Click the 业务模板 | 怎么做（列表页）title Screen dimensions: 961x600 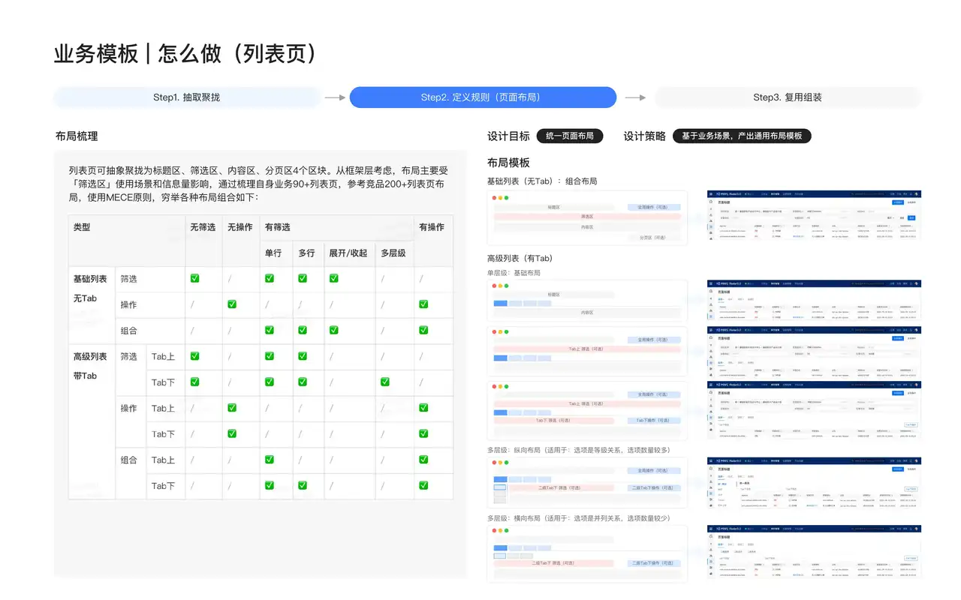pyautogui.click(x=188, y=54)
